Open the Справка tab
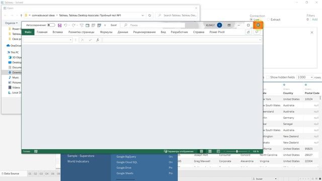The height and width of the screenshot is (181, 322). click(x=199, y=32)
